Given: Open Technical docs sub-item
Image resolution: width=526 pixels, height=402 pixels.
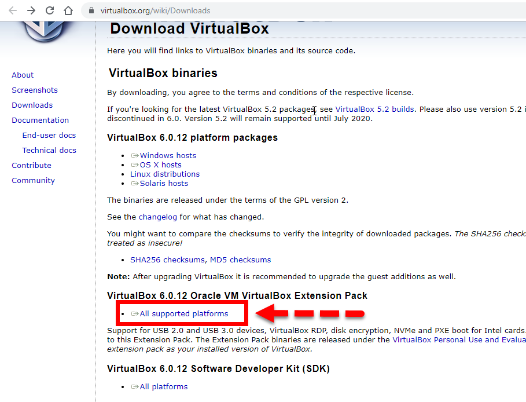Looking at the screenshot, I should coord(49,150).
